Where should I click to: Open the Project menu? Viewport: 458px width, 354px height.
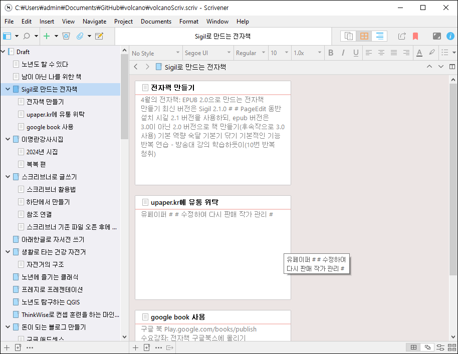(123, 22)
